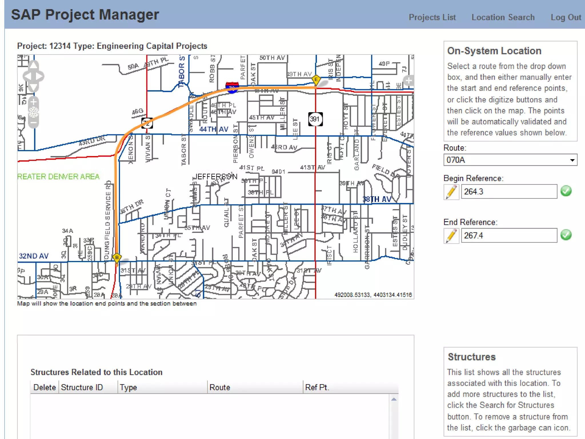The height and width of the screenshot is (439, 585).
Task: Click the map zoom slider handle
Action: 33,112
